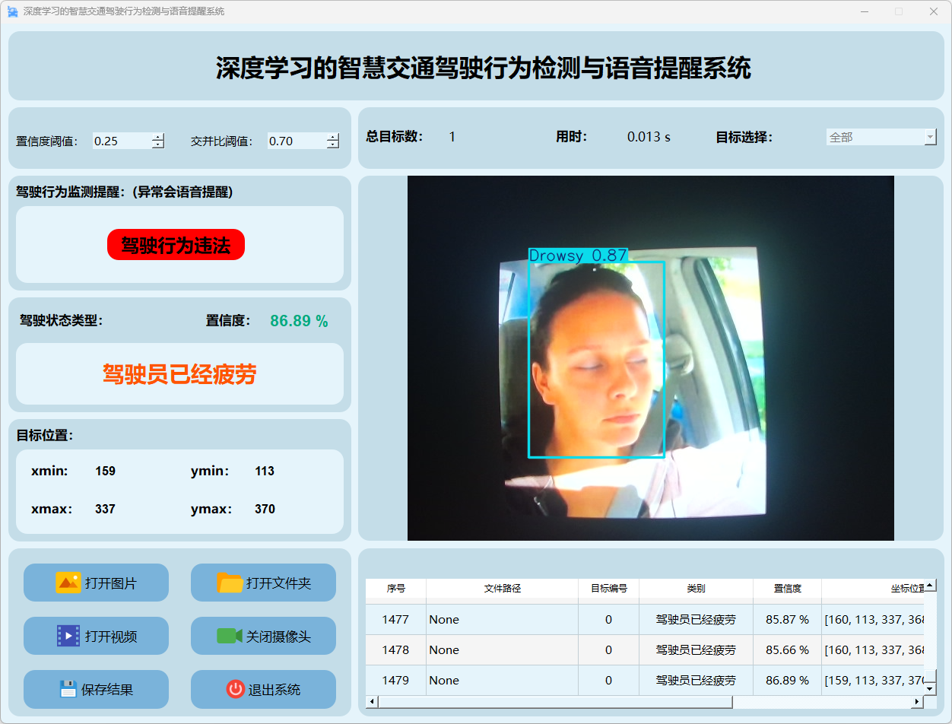The image size is (952, 724).
Task: Click the horizontal scrollbar of results table
Action: tap(555, 702)
